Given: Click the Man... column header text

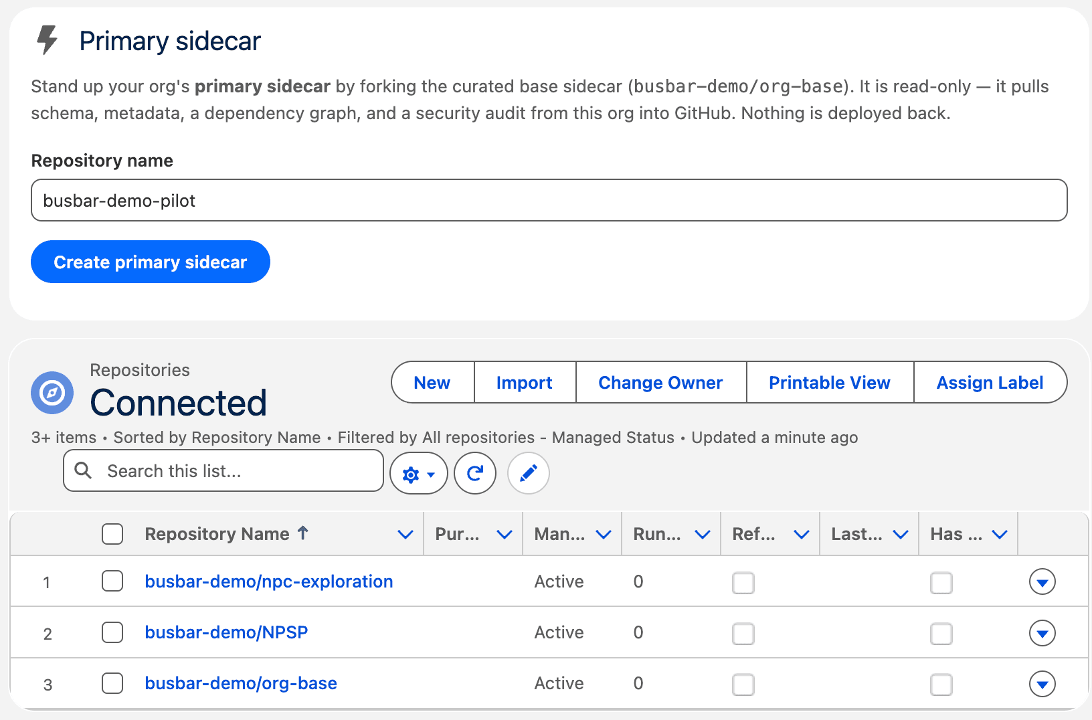Looking at the screenshot, I should [559, 534].
